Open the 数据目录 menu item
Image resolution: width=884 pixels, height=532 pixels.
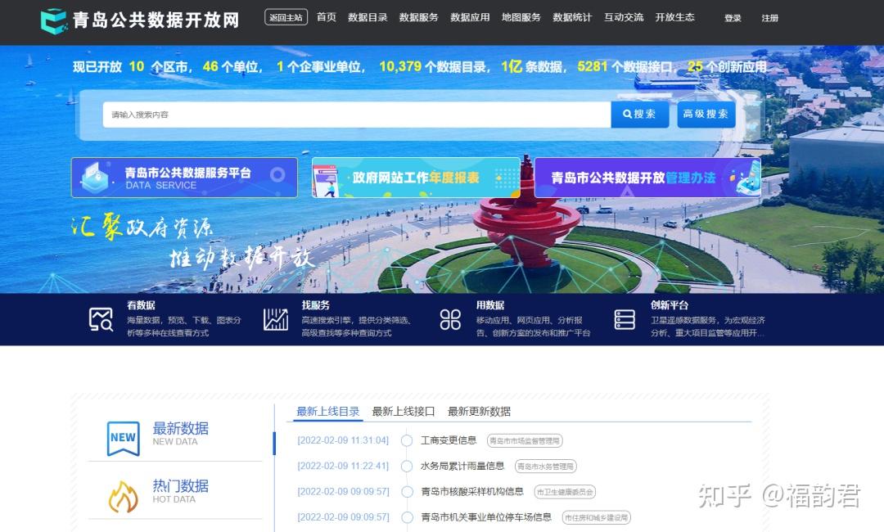coord(366,16)
